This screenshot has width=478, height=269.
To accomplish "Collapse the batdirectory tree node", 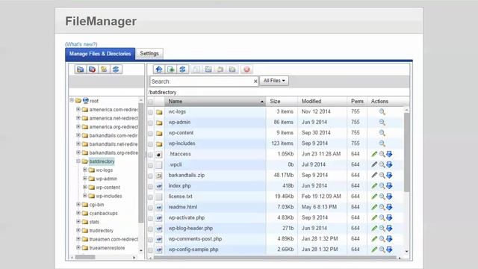I will 78,161.
